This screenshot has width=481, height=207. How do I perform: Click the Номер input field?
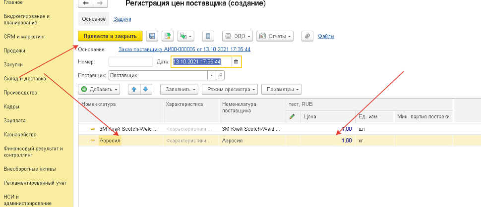pos(131,62)
